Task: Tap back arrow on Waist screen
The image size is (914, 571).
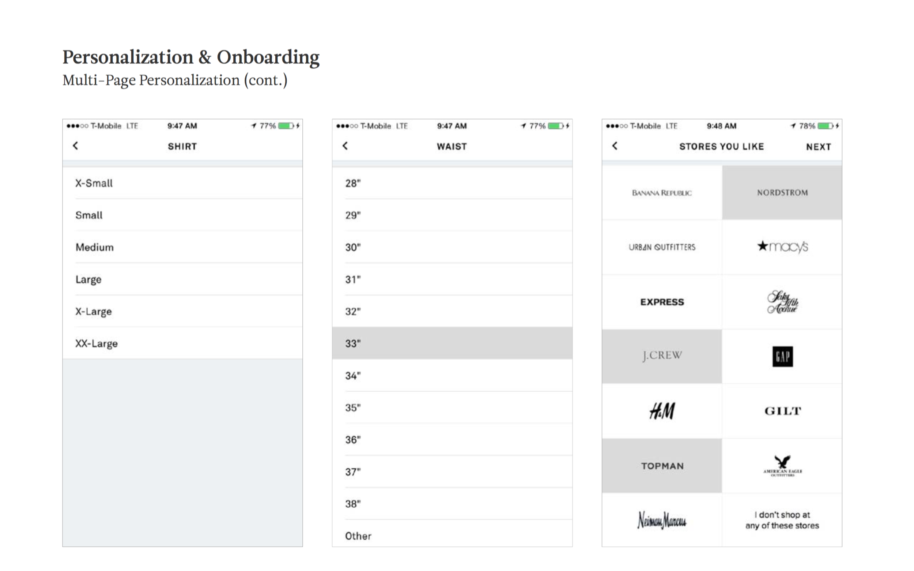Action: coord(345,146)
